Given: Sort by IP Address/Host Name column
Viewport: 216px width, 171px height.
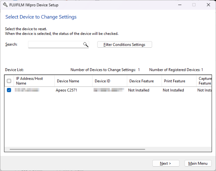Looking at the screenshot, I should tap(34, 81).
